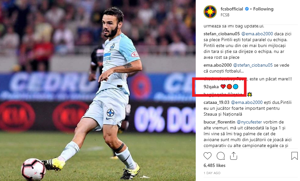Open cataaa_19.03 commenter profile
This screenshot has width=300, height=181.
click(x=216, y=102)
